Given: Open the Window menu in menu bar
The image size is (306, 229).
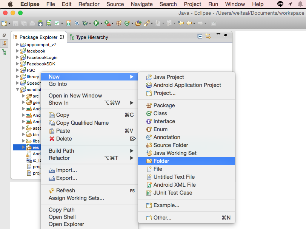Looking at the screenshot, I should (235, 4).
